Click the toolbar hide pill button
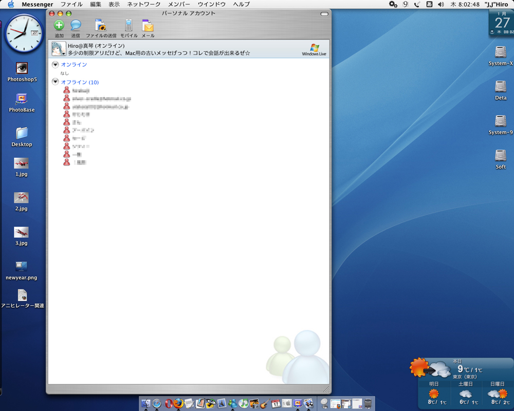514x411 pixels. [x=324, y=14]
